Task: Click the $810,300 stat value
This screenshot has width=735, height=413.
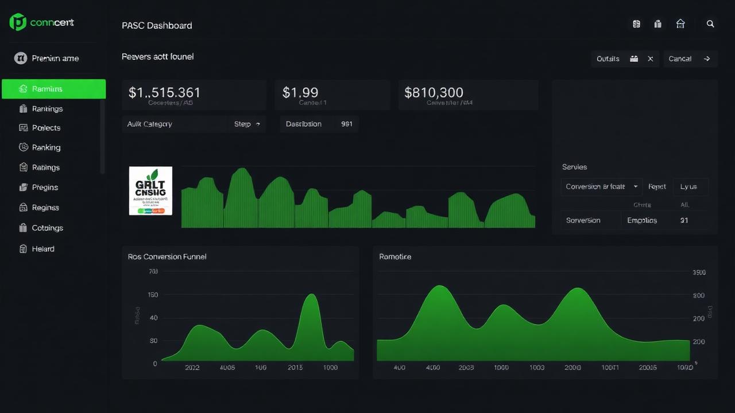Action: [x=434, y=92]
